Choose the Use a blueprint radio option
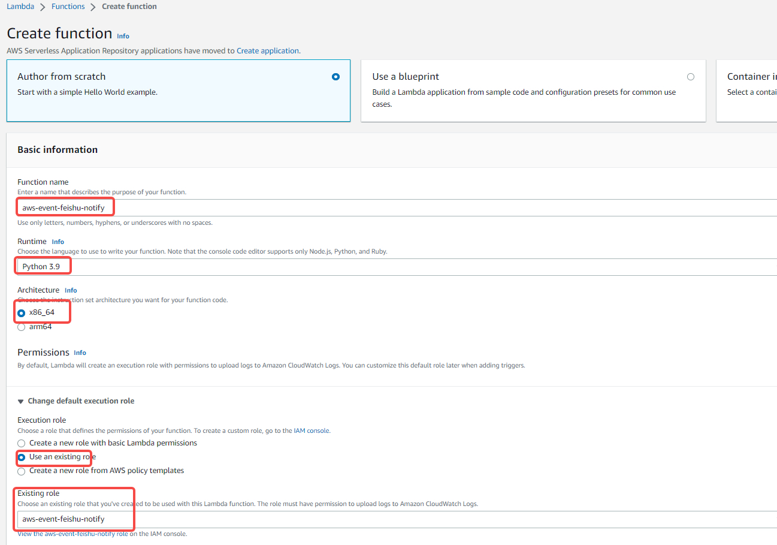 click(x=691, y=77)
